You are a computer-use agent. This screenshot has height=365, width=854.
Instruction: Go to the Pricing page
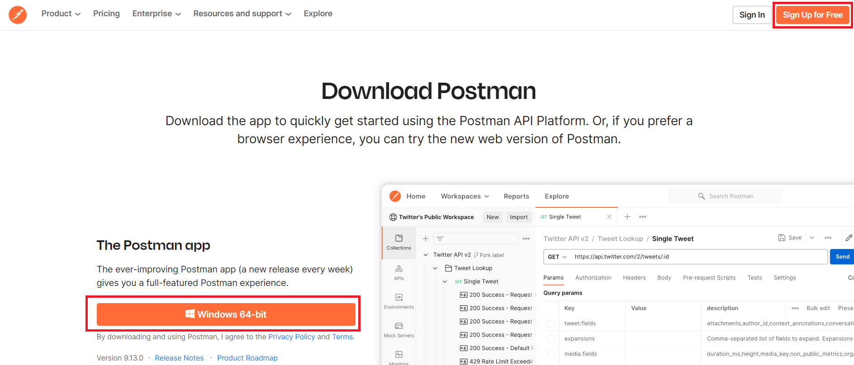click(106, 14)
